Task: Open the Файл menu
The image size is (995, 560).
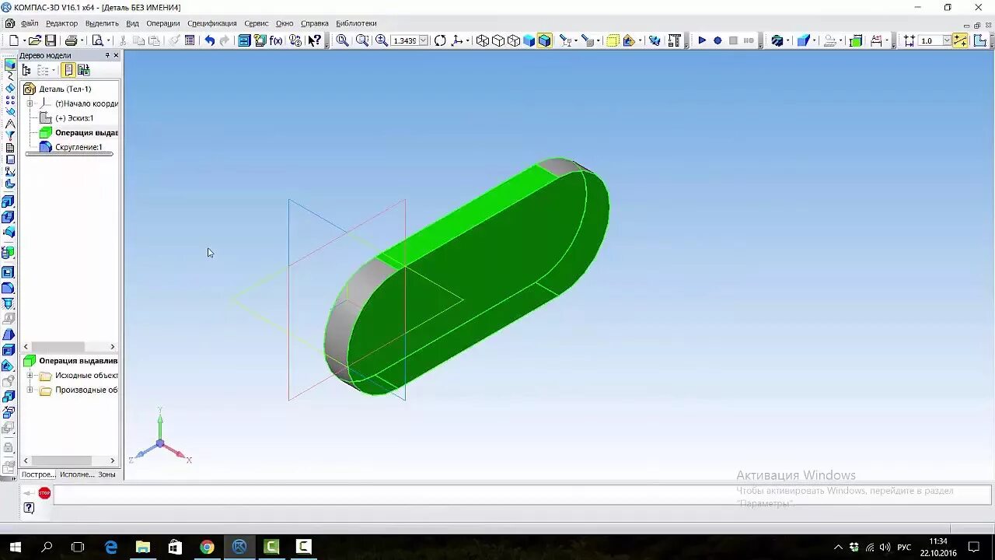Action: [30, 23]
